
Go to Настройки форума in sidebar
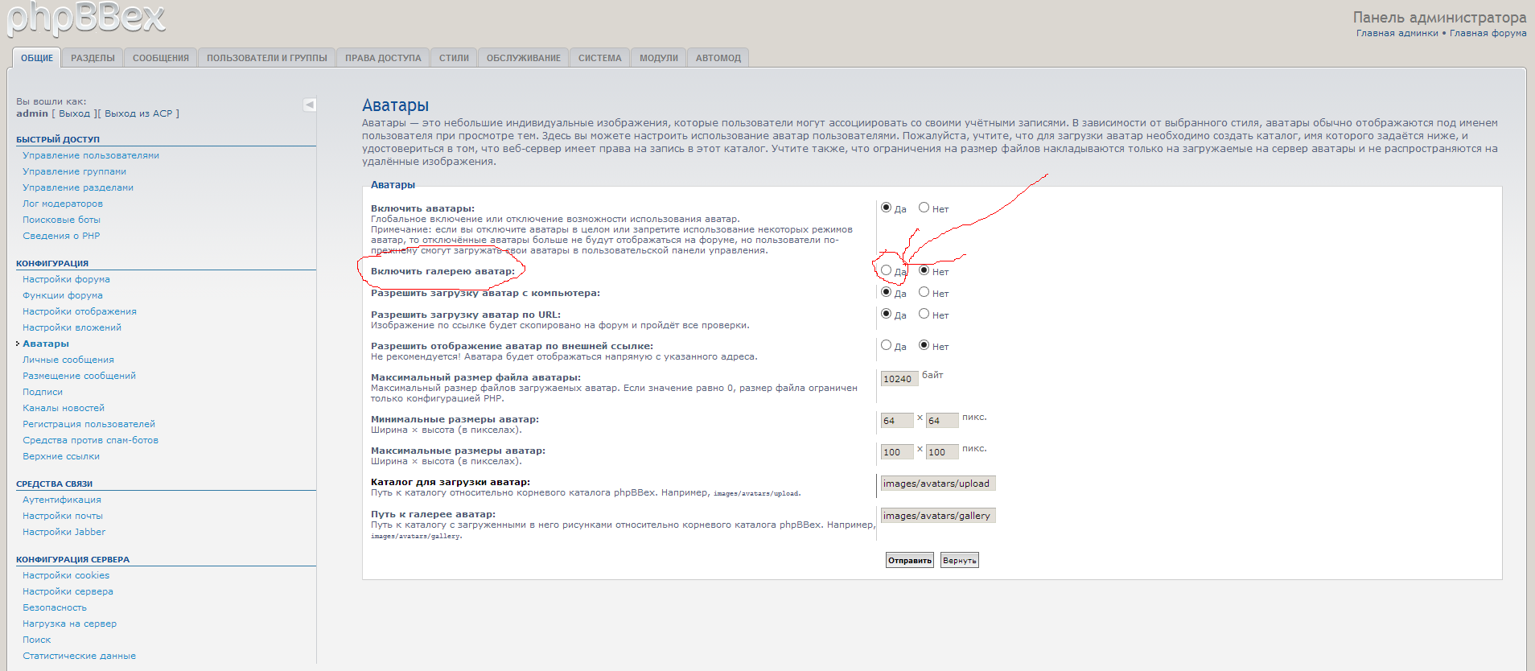coord(66,279)
